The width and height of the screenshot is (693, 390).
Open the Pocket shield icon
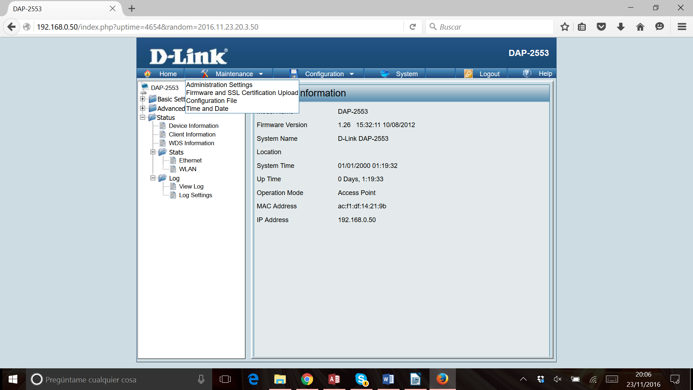[x=601, y=27]
